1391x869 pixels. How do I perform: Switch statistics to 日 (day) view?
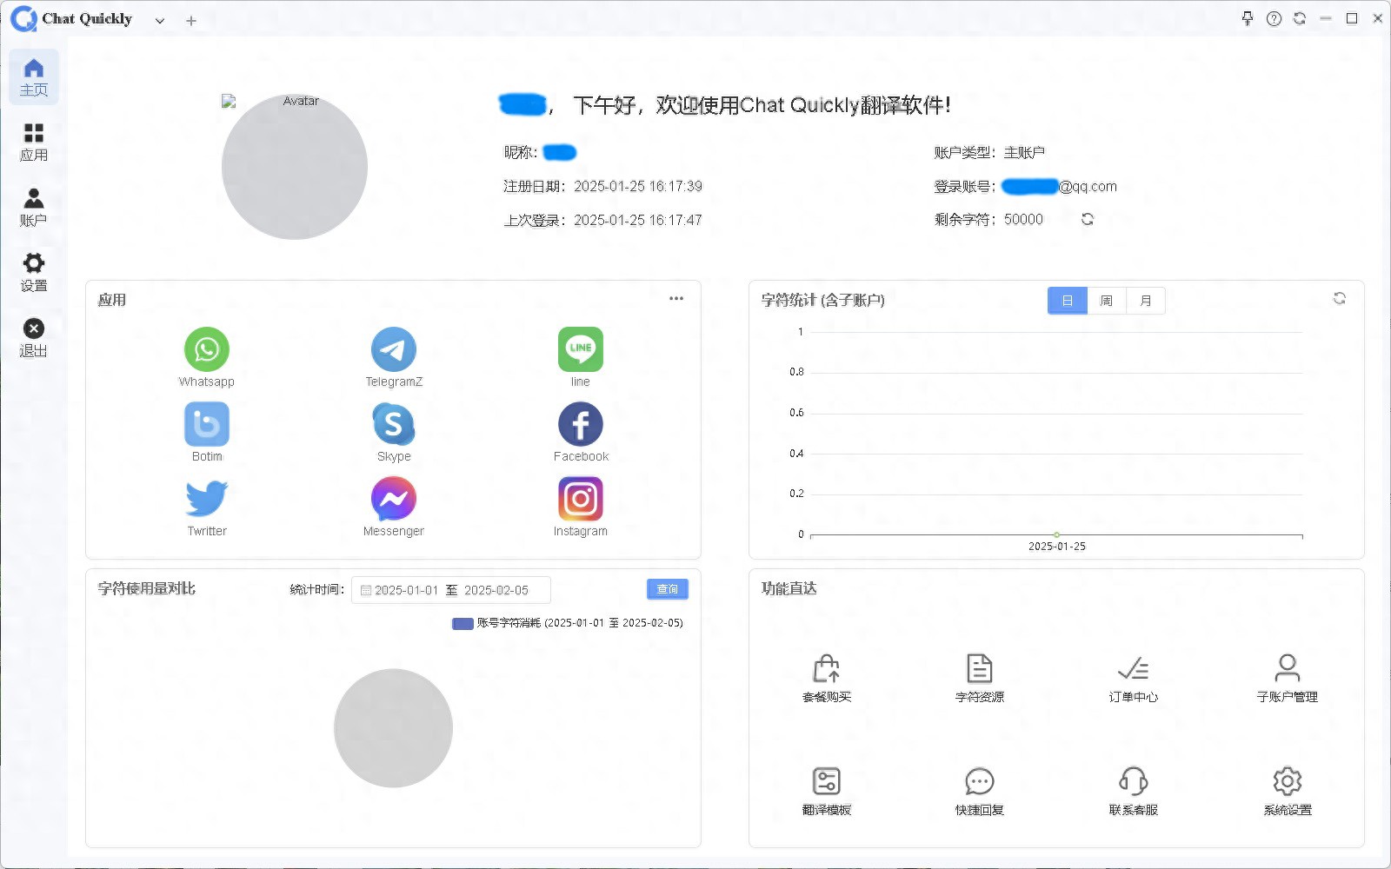(x=1068, y=301)
